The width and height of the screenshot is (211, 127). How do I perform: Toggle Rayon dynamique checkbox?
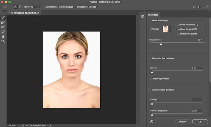tap(151, 79)
